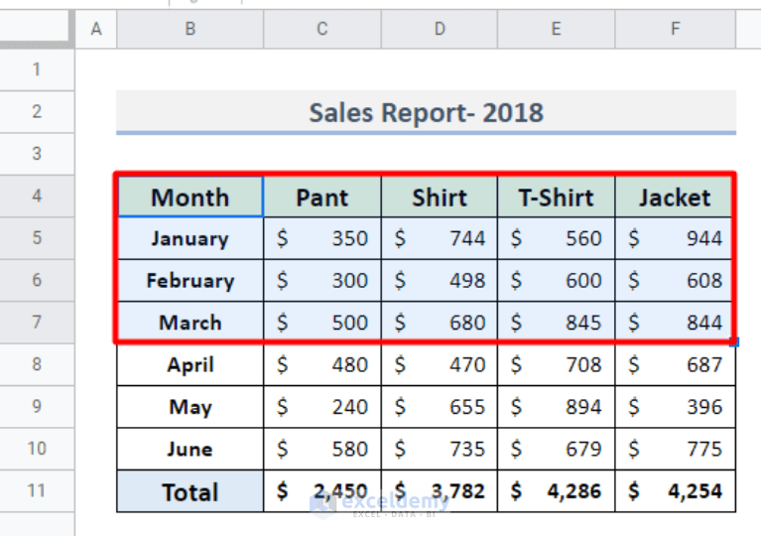The height and width of the screenshot is (536, 761).
Task: Select the Pant column heading cell
Action: click(x=322, y=197)
